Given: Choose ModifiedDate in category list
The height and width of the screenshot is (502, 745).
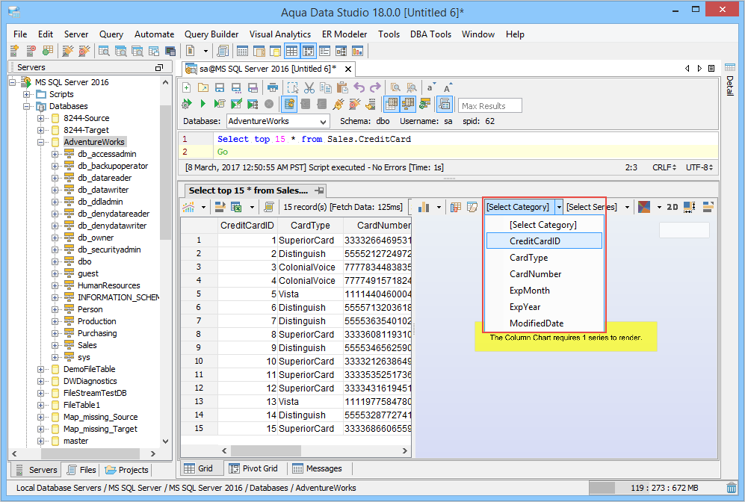Looking at the screenshot, I should click(544, 323).
